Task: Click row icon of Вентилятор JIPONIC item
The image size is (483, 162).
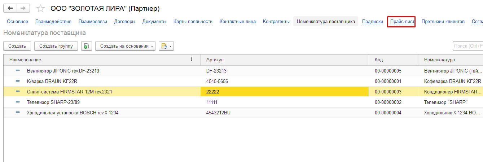Action: coord(18,71)
